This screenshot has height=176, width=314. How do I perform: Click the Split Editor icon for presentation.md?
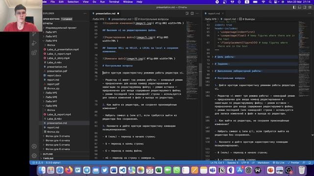[x=192, y=13]
